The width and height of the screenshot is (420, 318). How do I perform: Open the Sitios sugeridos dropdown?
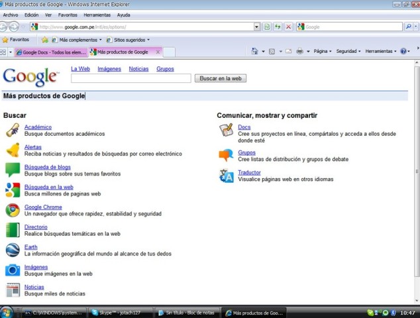tap(148, 40)
